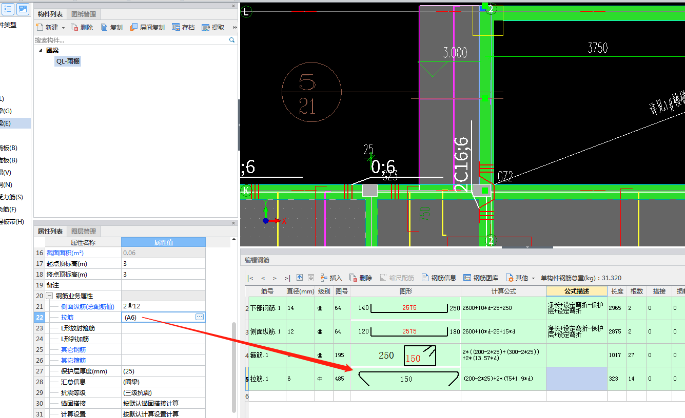Select the 侧面纵筋.1 row name cell
Viewport: 685px width, 418px height.
click(x=267, y=331)
